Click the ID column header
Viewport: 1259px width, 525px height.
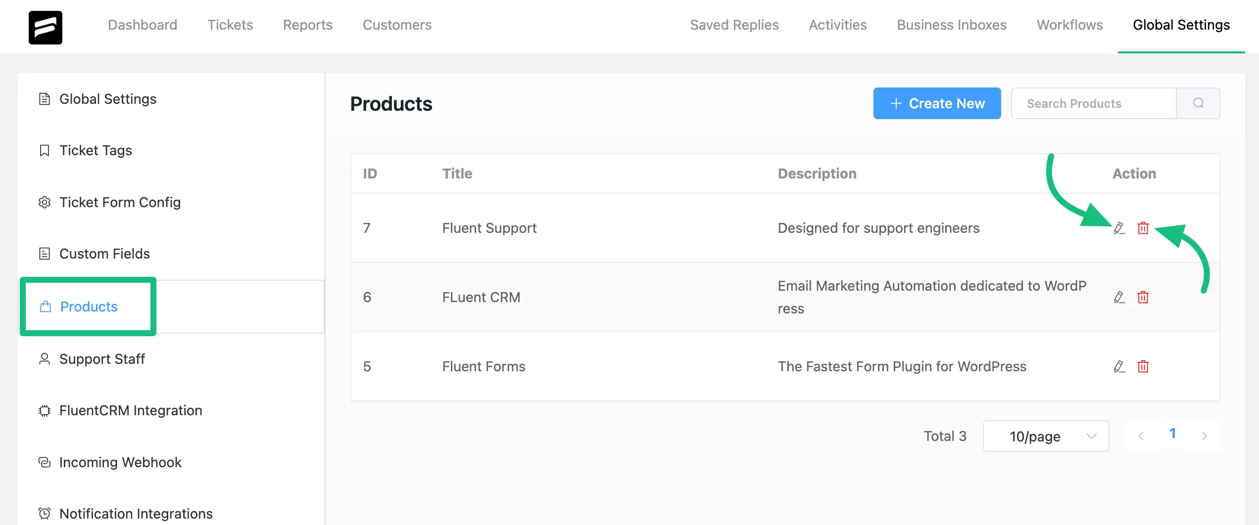(370, 174)
